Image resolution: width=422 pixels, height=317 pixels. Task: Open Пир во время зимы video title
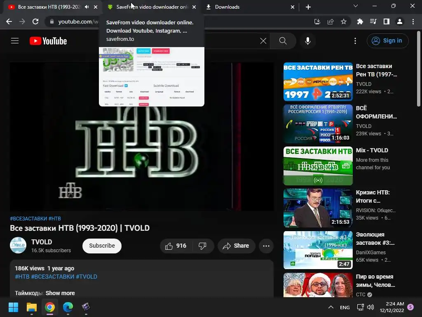coord(375,281)
